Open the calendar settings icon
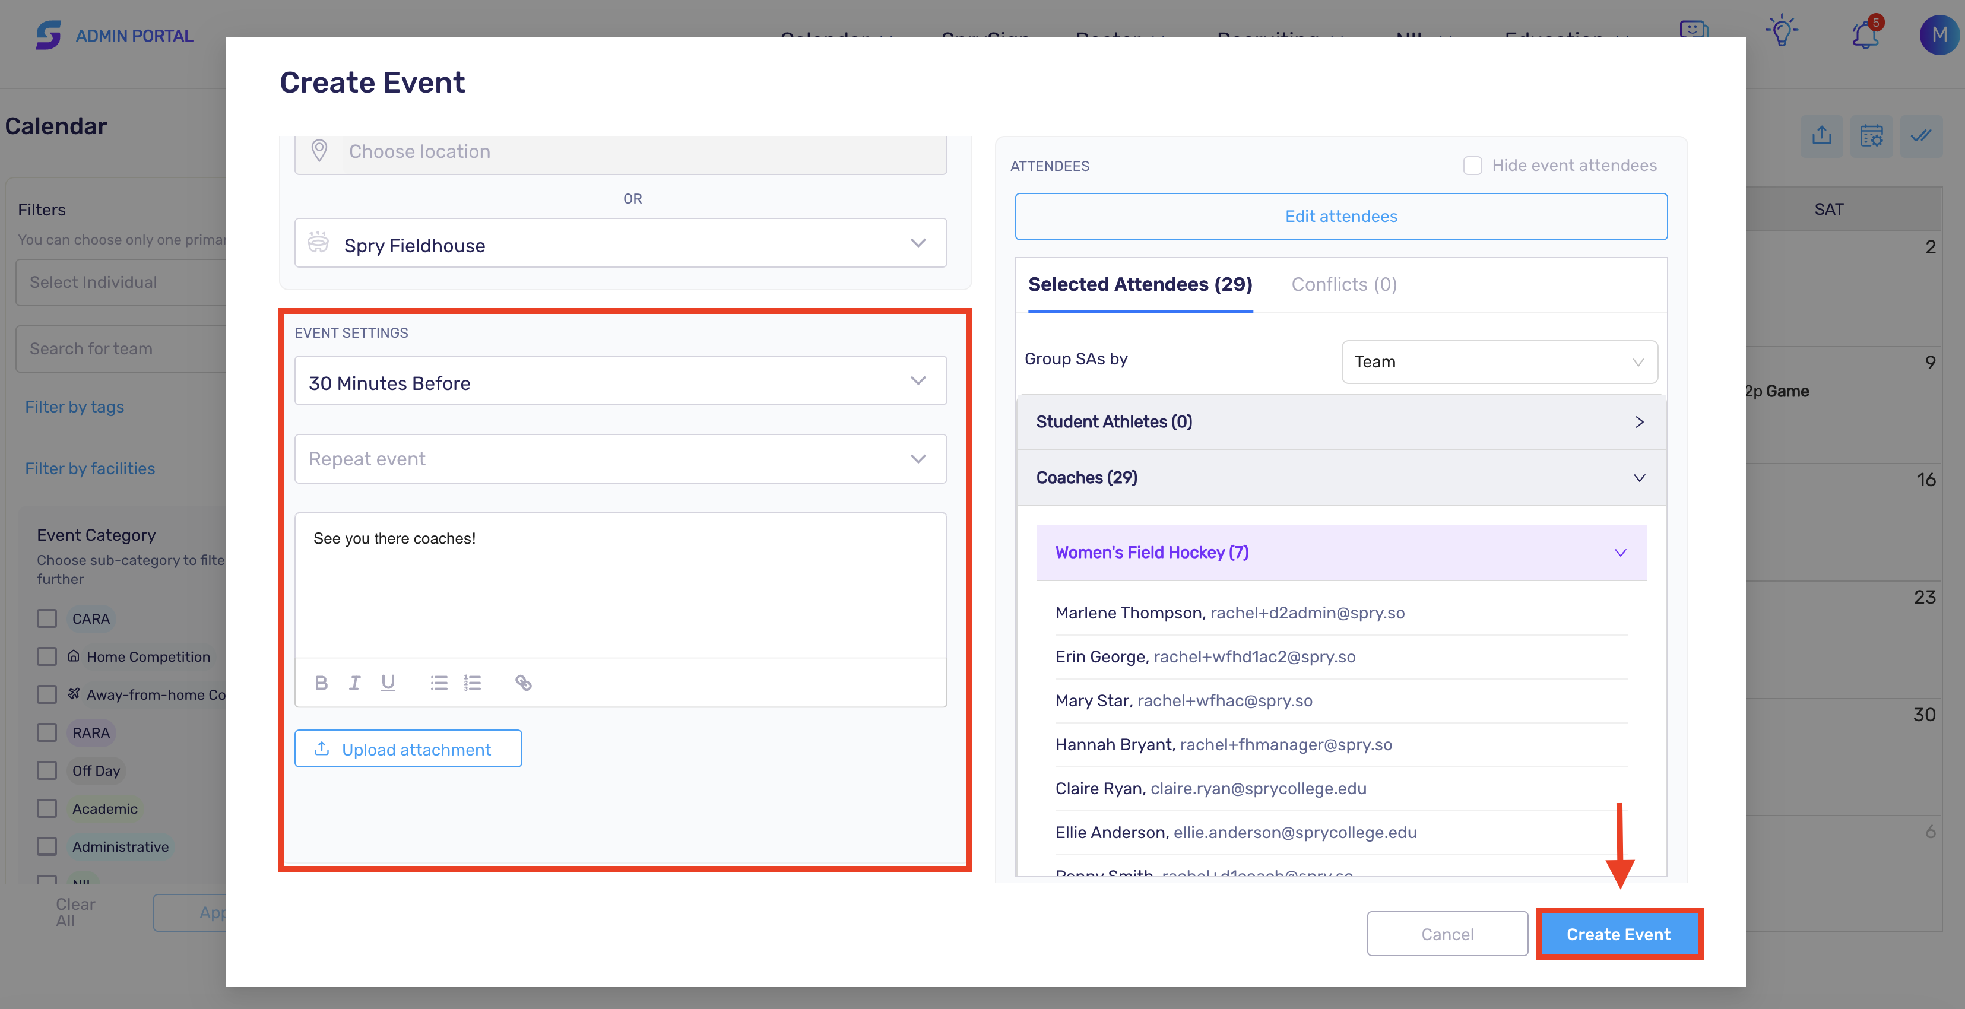The image size is (1965, 1009). tap(1871, 136)
